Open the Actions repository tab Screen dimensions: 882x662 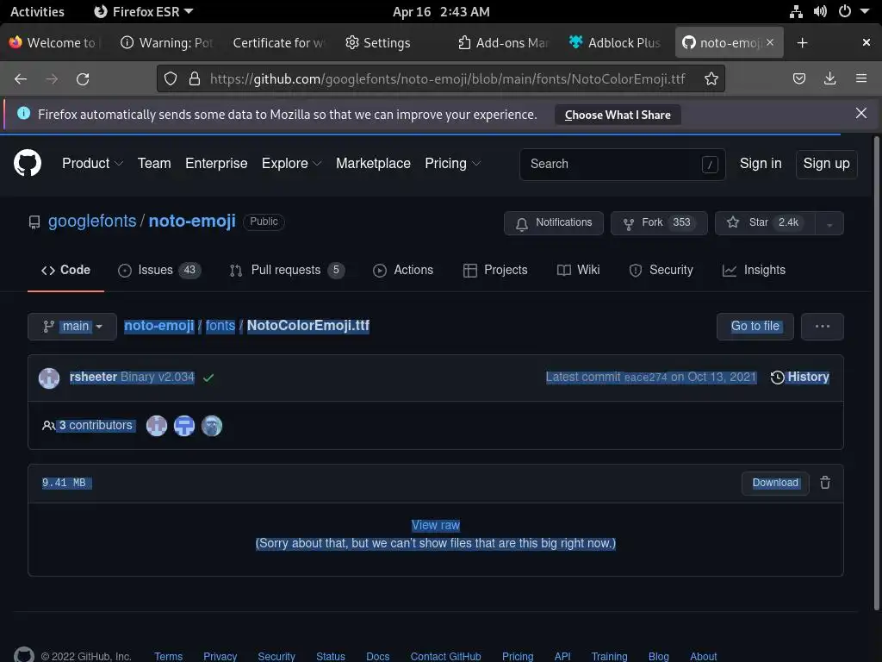403,270
